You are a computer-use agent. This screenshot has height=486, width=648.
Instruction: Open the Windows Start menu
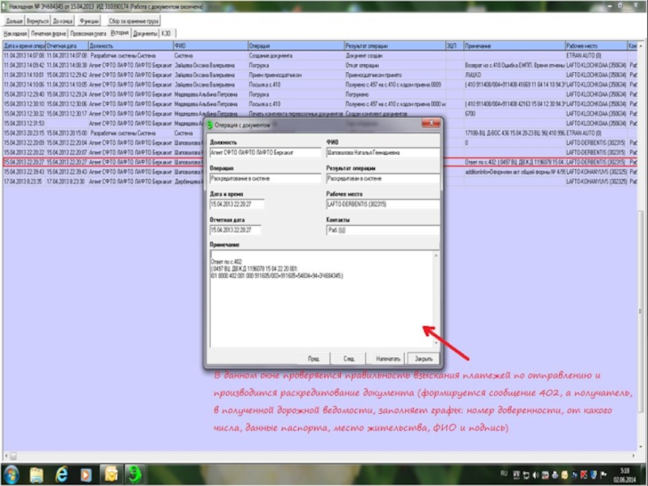tap(11, 475)
